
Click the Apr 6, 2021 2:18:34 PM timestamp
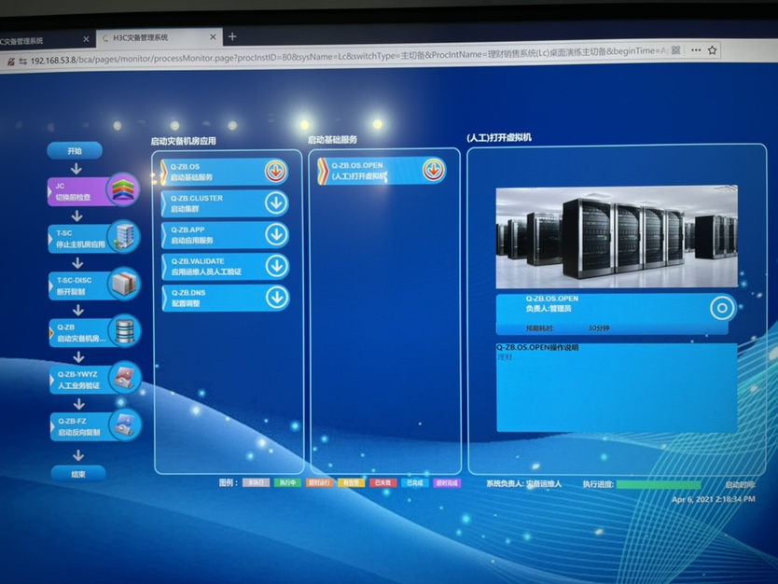(x=714, y=499)
